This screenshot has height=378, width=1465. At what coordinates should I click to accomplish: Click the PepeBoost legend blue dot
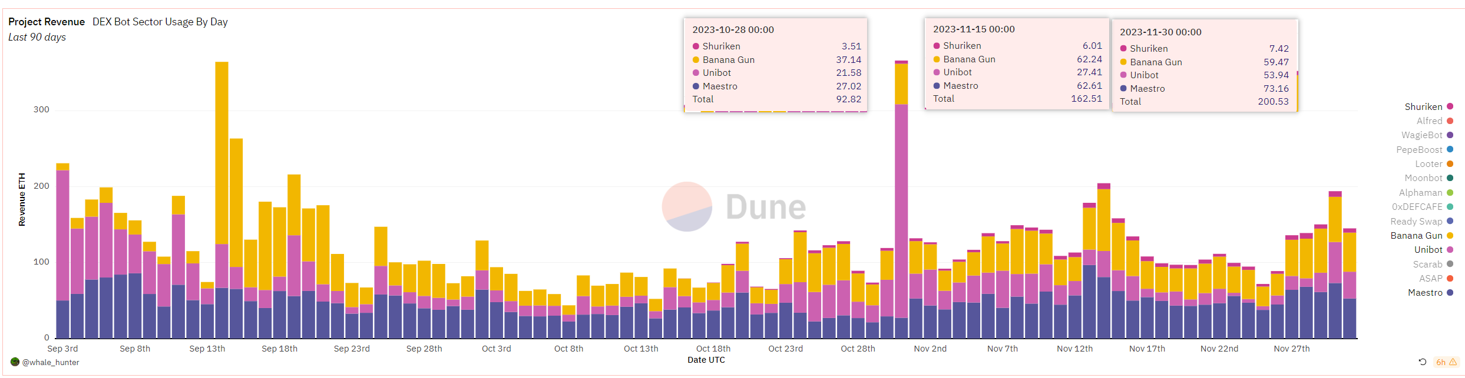point(1450,149)
